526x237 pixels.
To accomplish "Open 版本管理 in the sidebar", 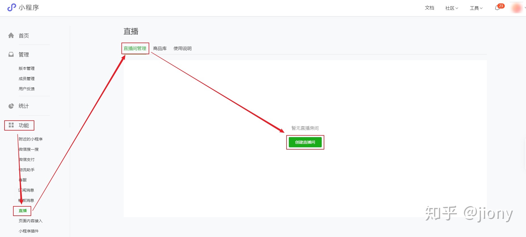I will coord(27,68).
